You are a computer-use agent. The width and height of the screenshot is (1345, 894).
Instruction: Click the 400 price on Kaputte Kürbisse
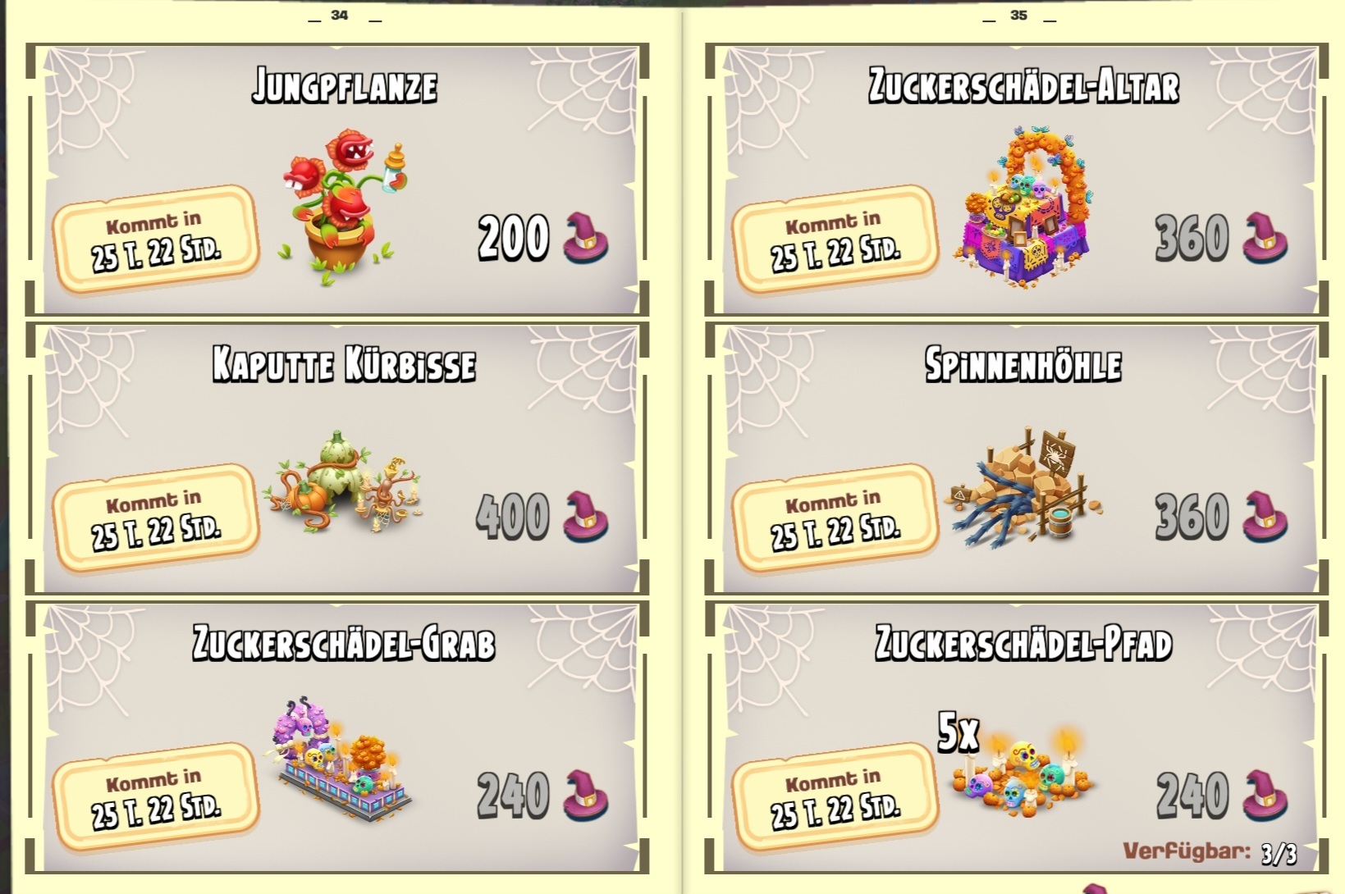coord(513,517)
